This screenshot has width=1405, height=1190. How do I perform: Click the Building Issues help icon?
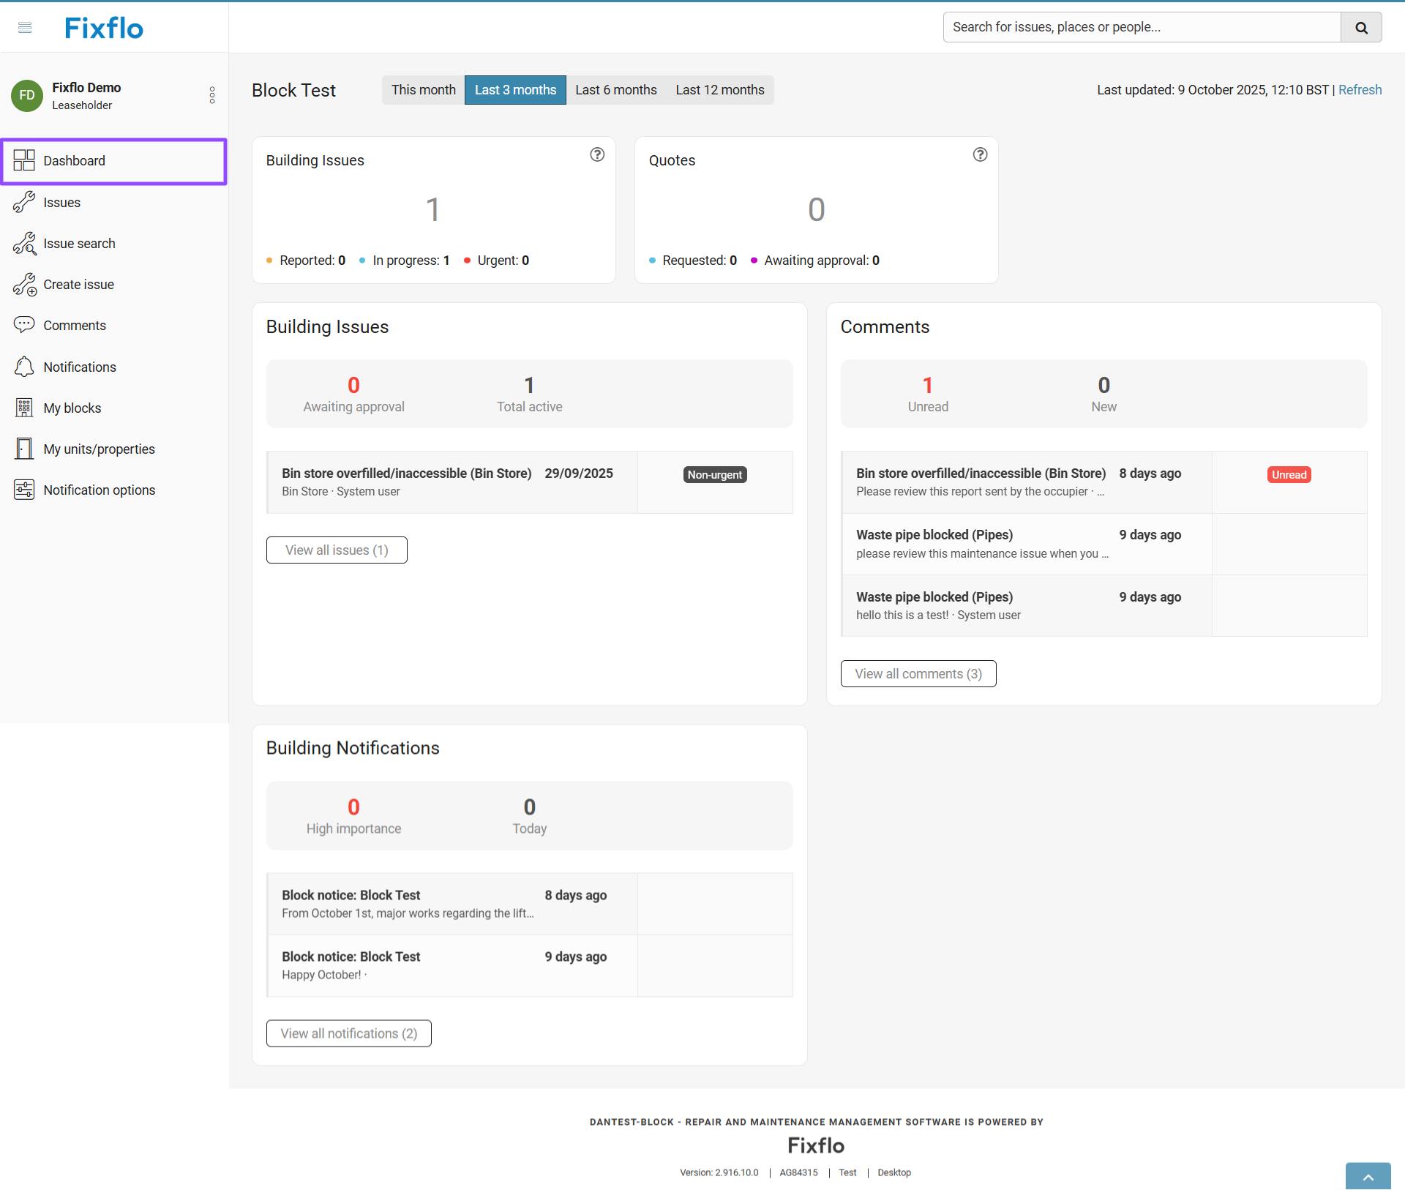[x=597, y=154]
